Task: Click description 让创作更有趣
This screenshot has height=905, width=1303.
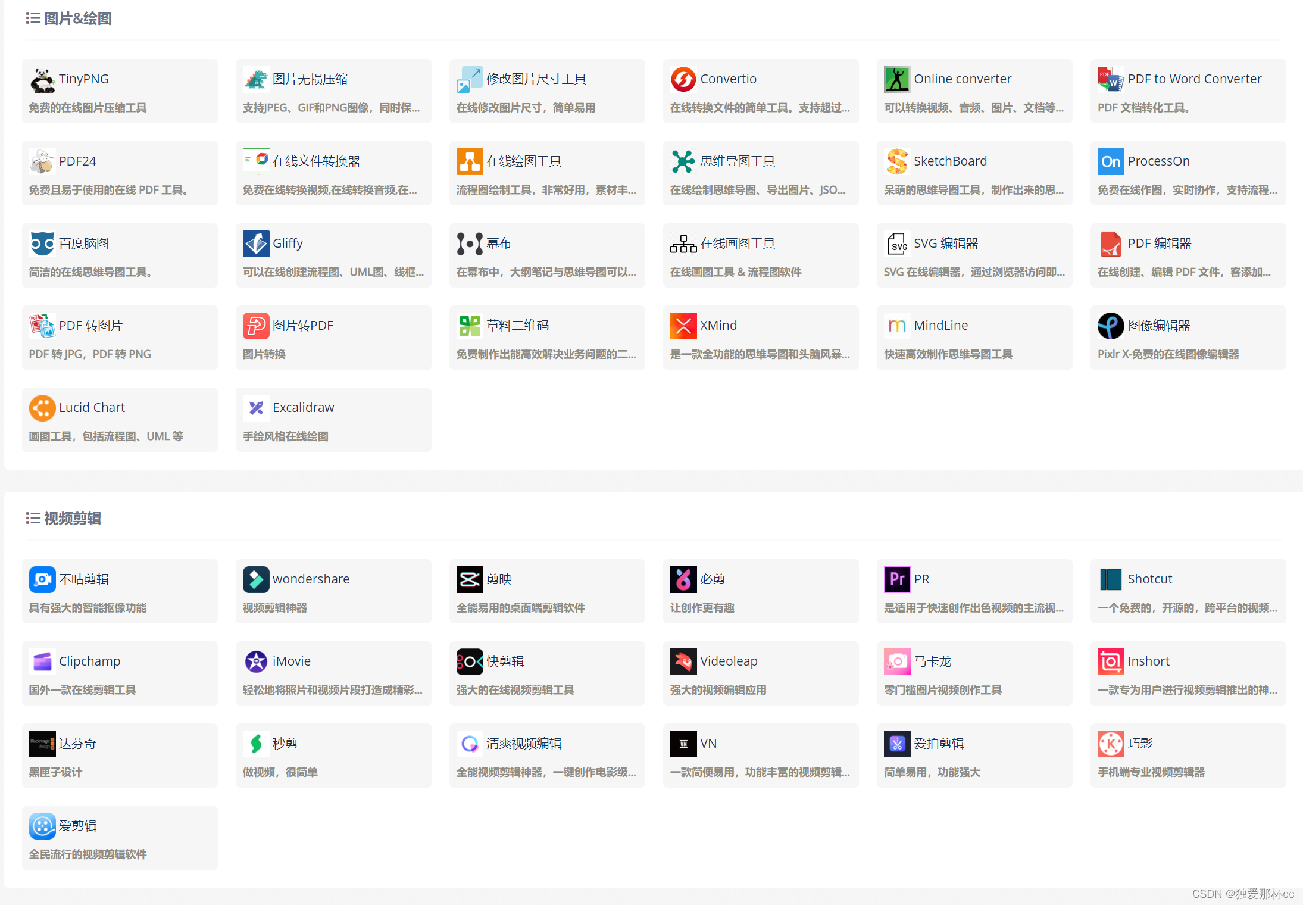Action: (702, 608)
